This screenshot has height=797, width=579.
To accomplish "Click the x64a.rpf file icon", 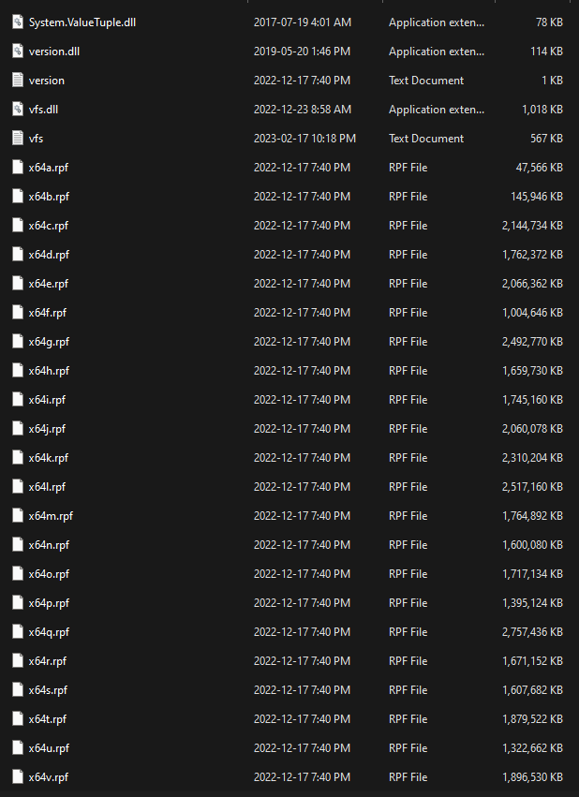I will (17, 168).
